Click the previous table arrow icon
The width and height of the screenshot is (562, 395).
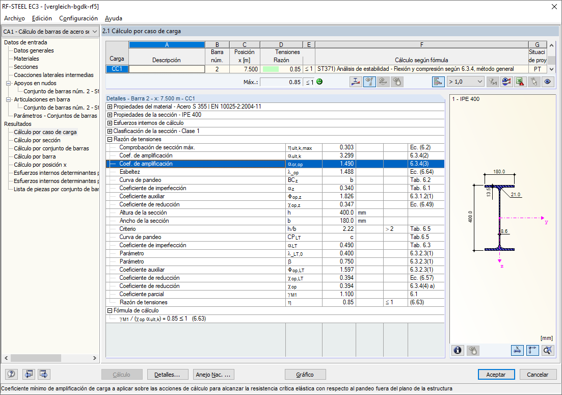coord(29,374)
